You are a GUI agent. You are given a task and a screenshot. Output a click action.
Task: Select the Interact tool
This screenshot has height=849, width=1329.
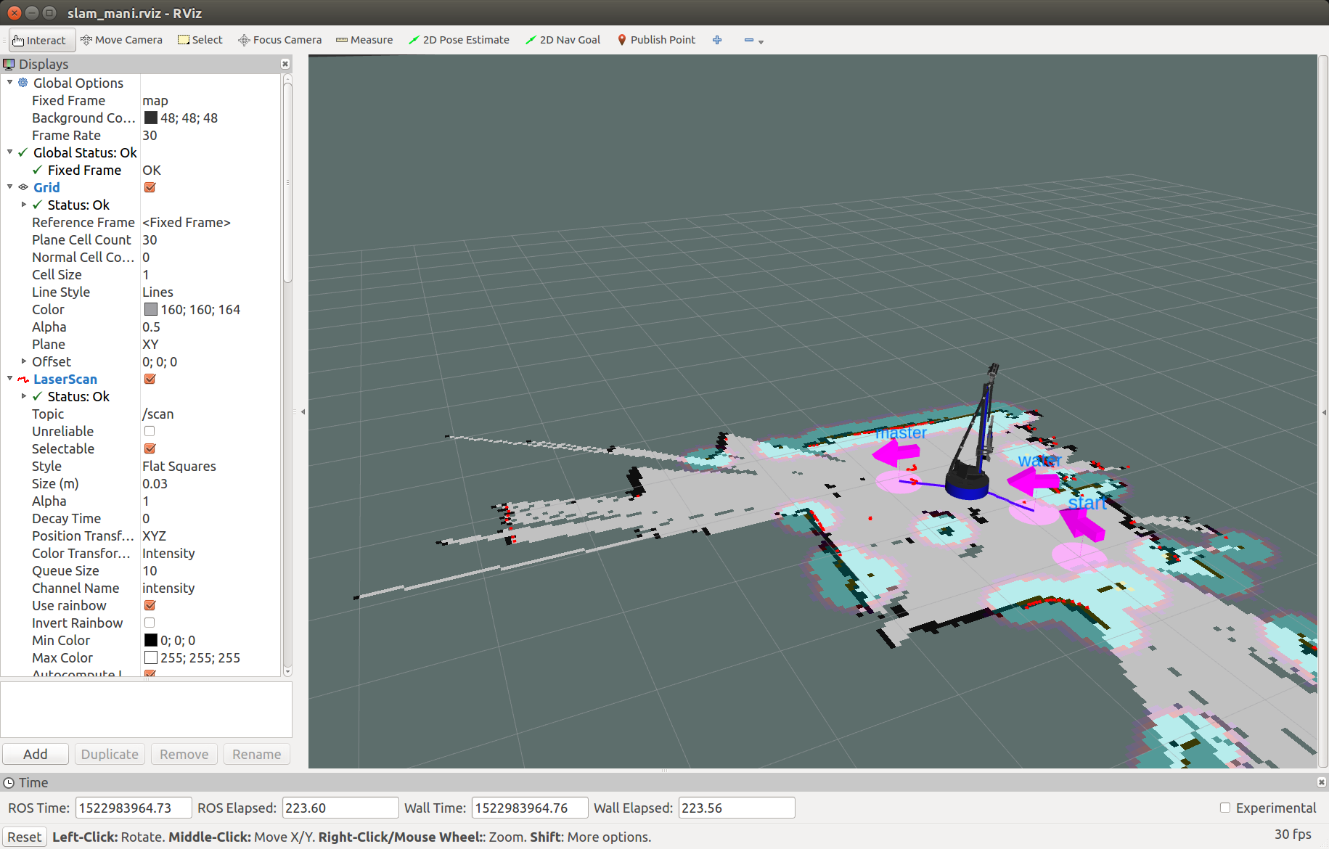41,40
